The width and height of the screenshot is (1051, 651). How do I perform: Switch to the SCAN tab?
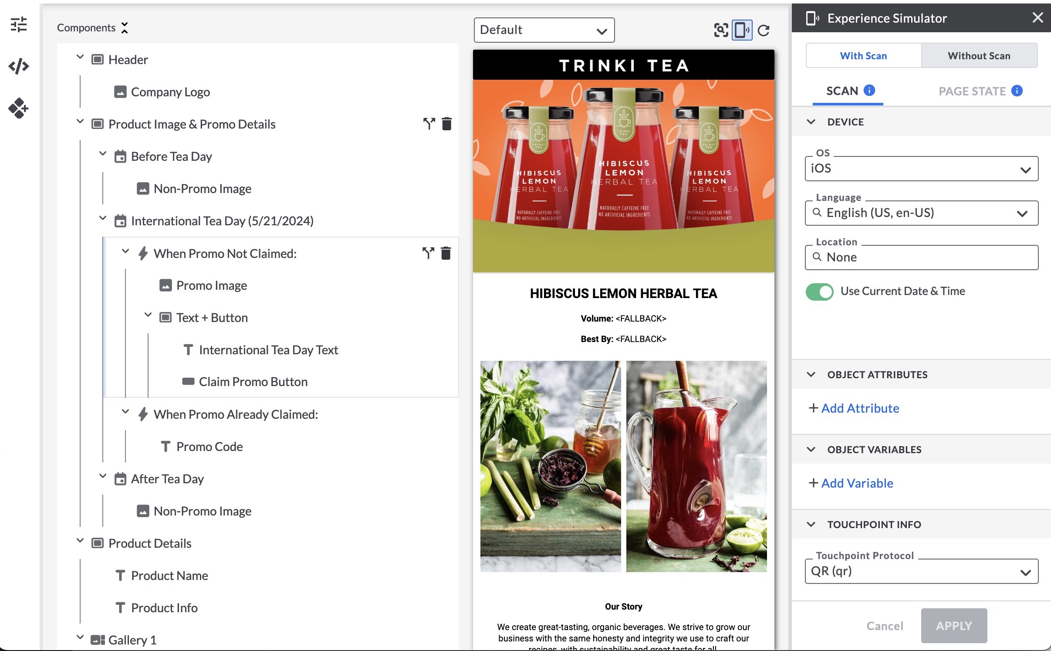tap(848, 91)
